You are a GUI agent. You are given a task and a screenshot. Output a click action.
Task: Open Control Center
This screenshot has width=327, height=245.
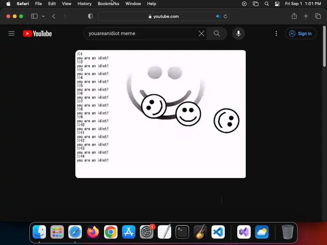click(277, 4)
